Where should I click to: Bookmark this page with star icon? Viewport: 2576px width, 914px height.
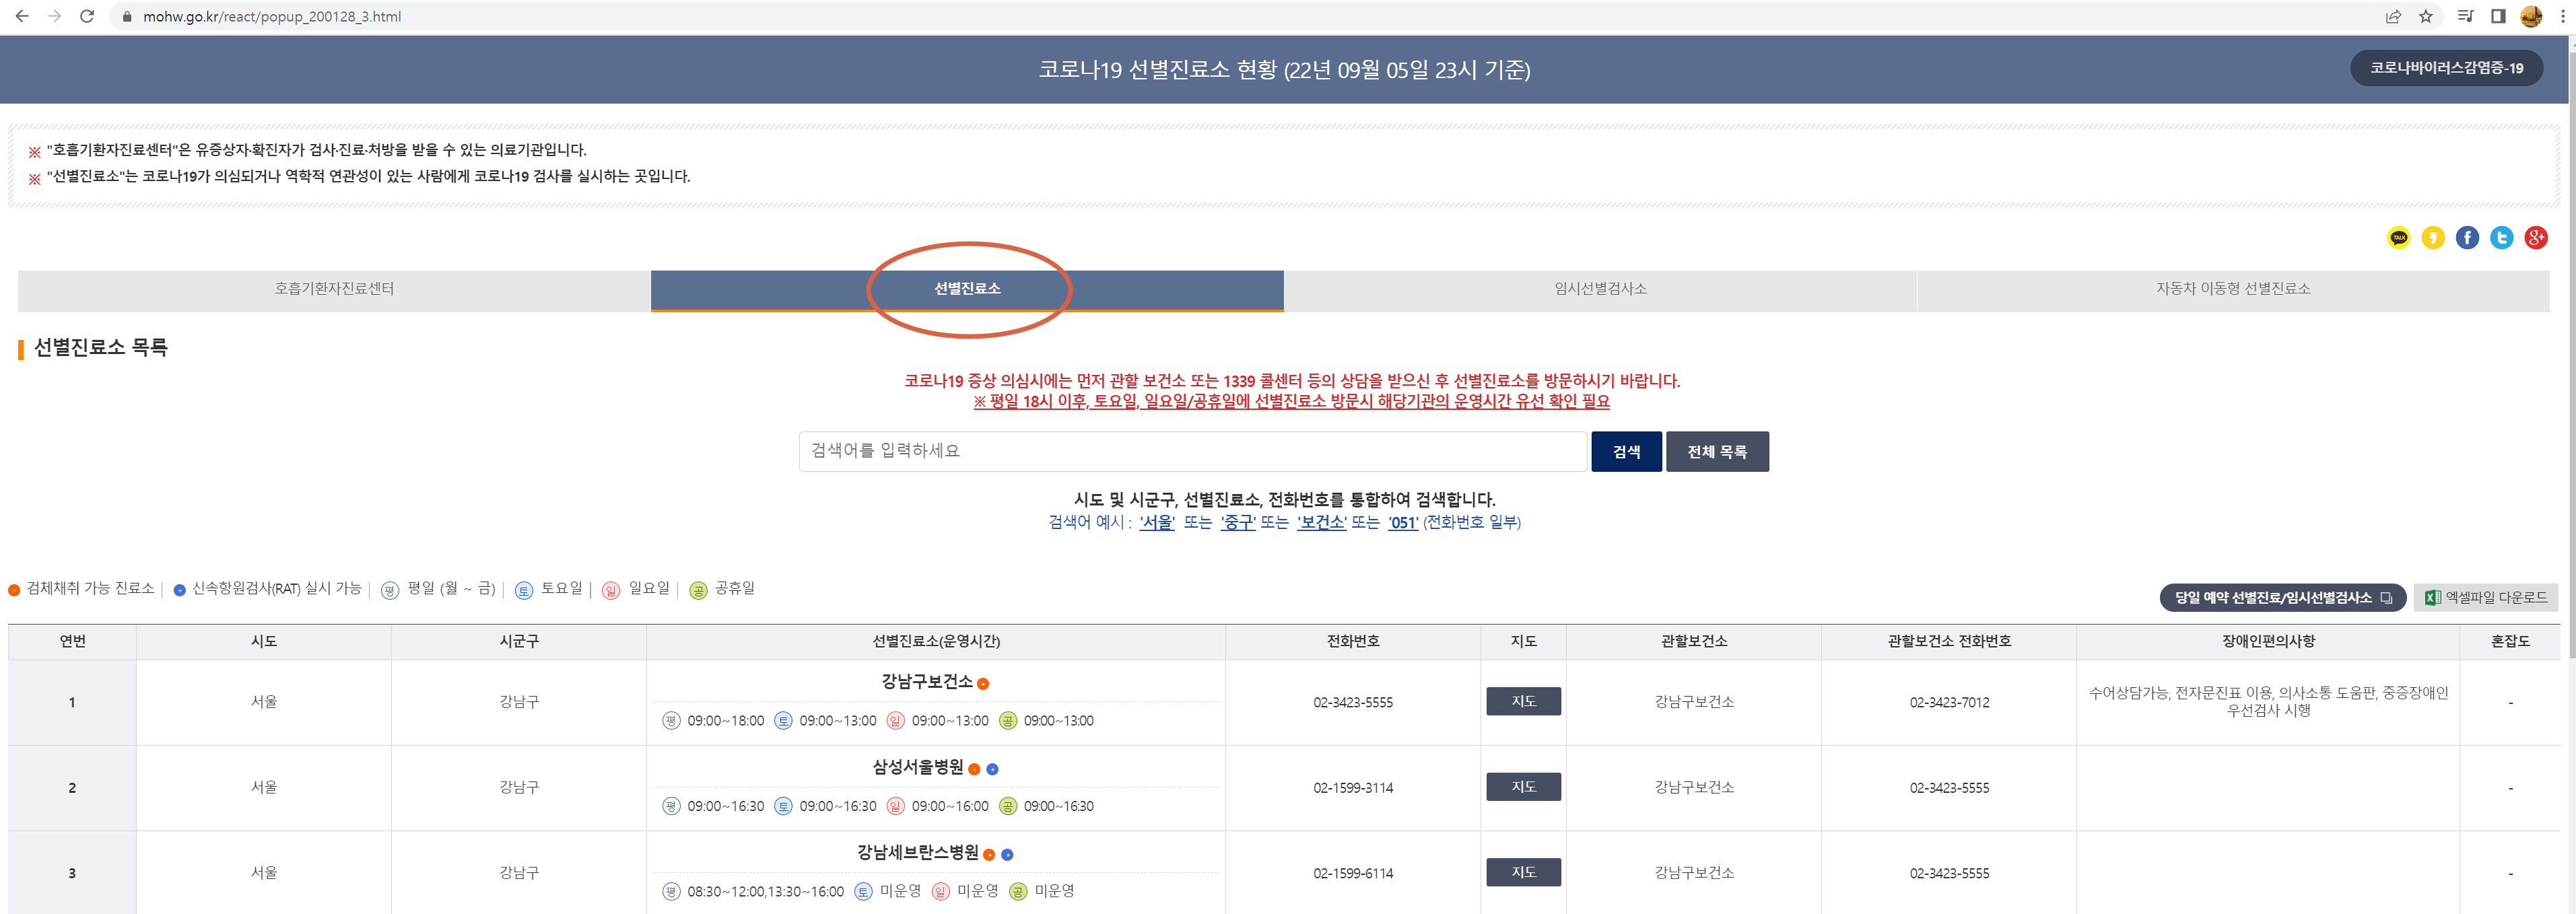(2425, 16)
